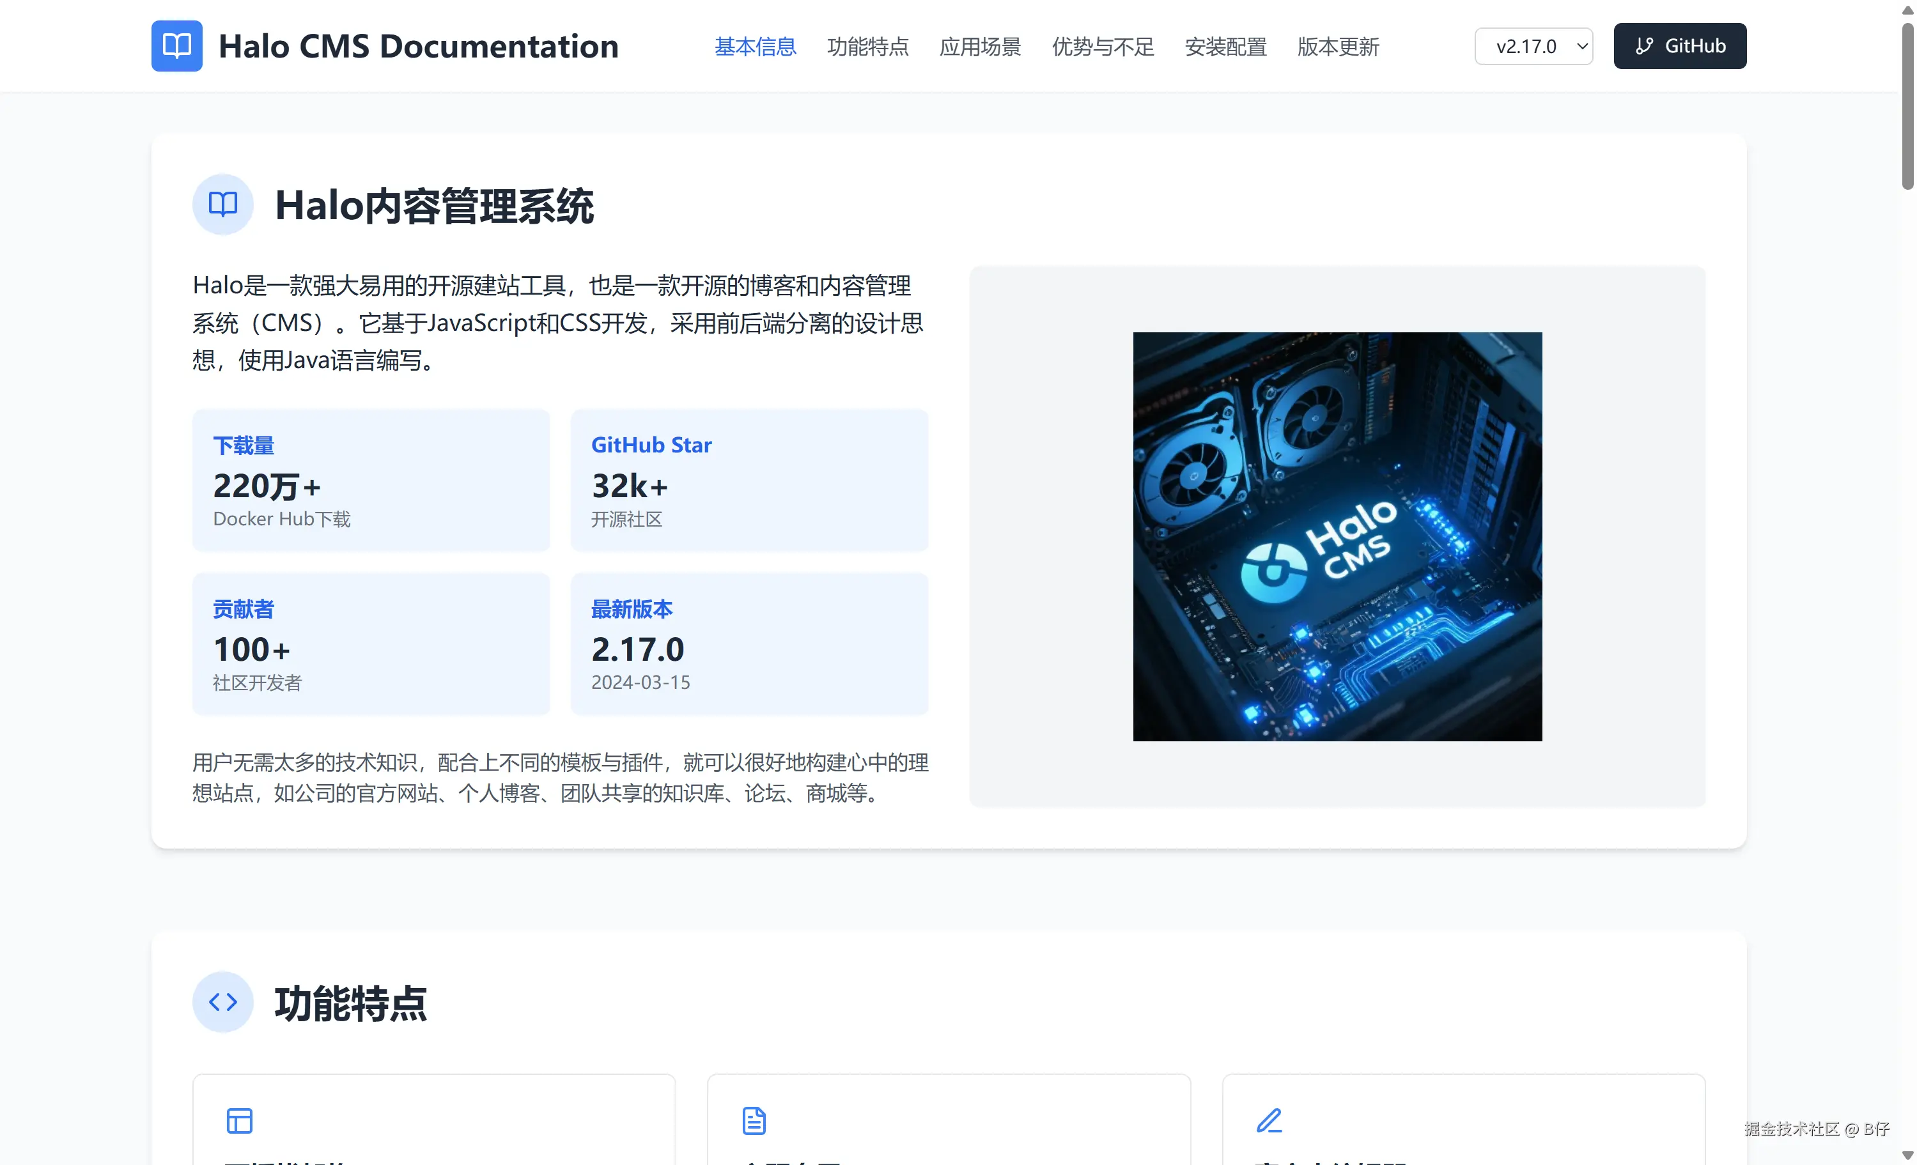
Task: Click the code brackets icon beside 功能特点
Action: point(222,1001)
